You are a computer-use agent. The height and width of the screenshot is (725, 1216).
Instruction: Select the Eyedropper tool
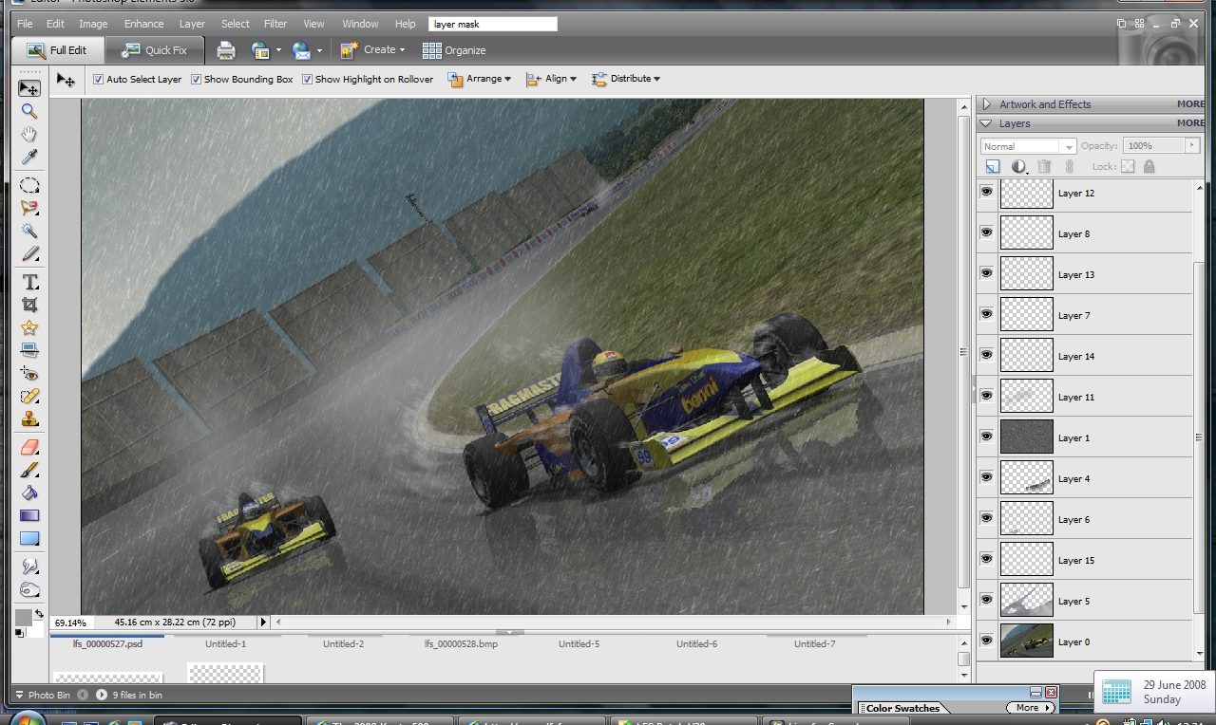coord(29,157)
